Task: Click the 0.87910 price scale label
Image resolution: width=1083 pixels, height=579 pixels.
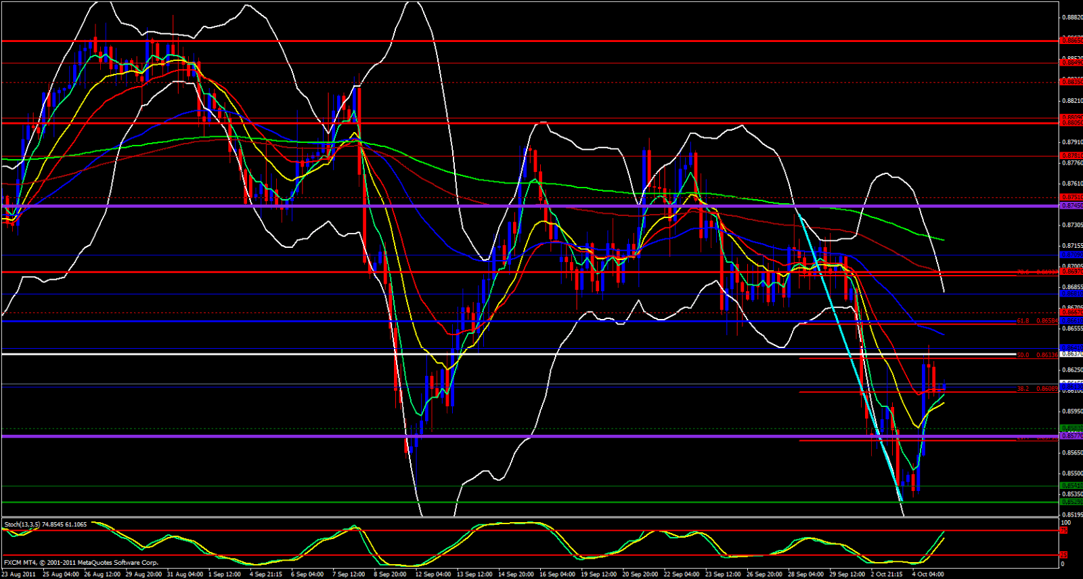Action: click(1072, 142)
